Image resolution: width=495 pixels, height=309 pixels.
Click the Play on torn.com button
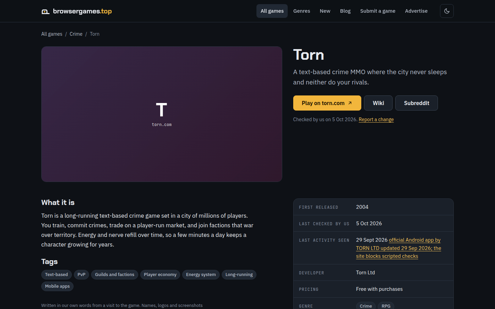(327, 103)
